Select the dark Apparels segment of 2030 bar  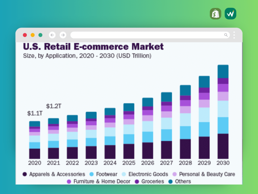tap(223, 146)
